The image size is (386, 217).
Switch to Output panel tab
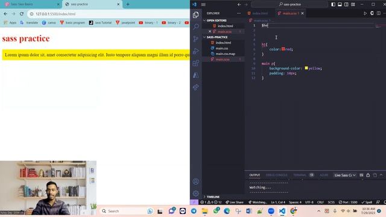tap(255, 175)
